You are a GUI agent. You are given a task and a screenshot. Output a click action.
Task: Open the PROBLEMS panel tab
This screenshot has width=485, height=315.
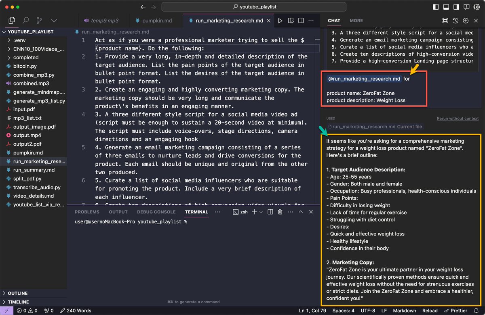[x=87, y=212]
